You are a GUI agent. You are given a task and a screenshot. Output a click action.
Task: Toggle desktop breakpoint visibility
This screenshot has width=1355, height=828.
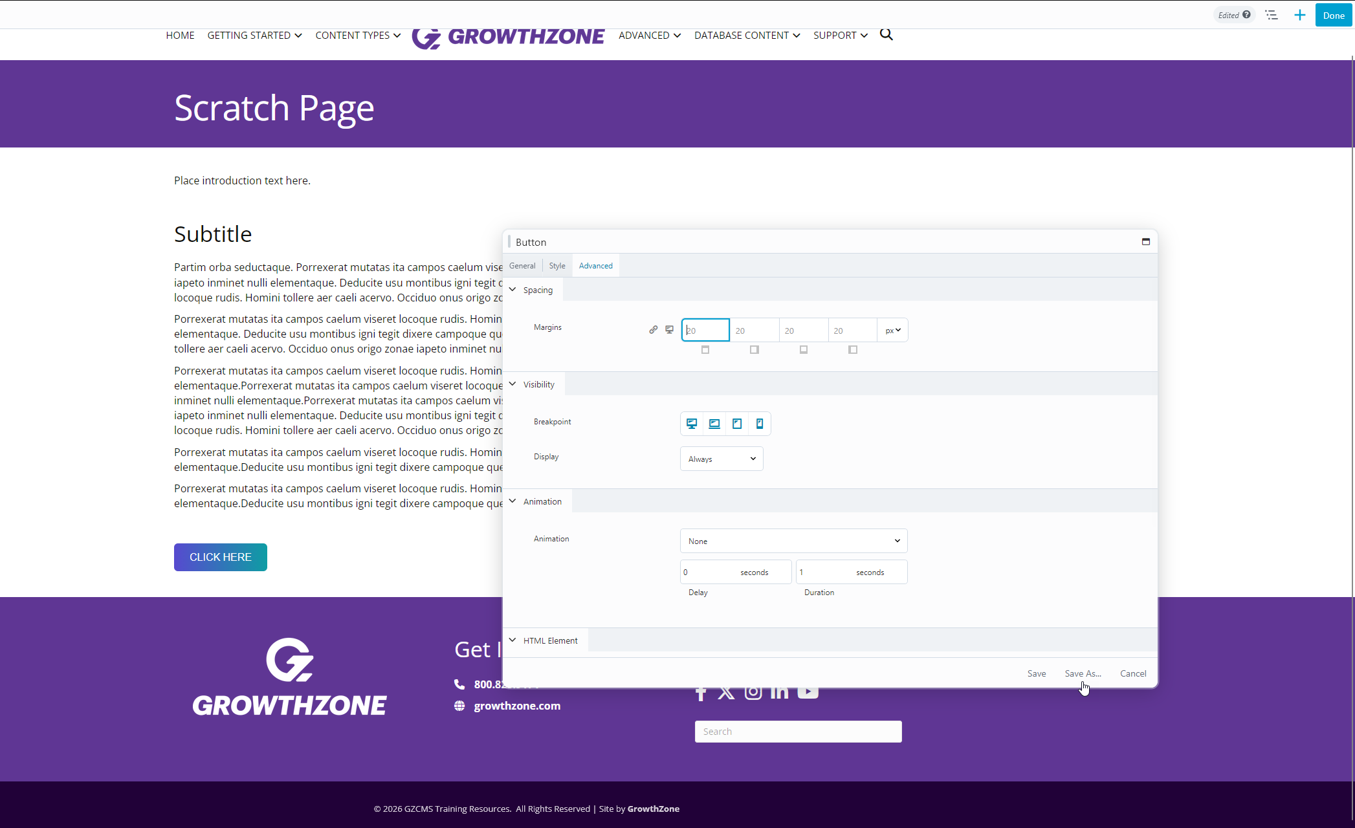click(692, 424)
